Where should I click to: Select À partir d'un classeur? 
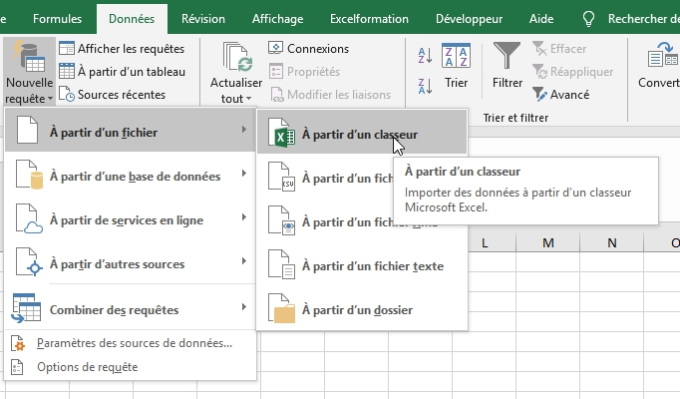pos(362,133)
